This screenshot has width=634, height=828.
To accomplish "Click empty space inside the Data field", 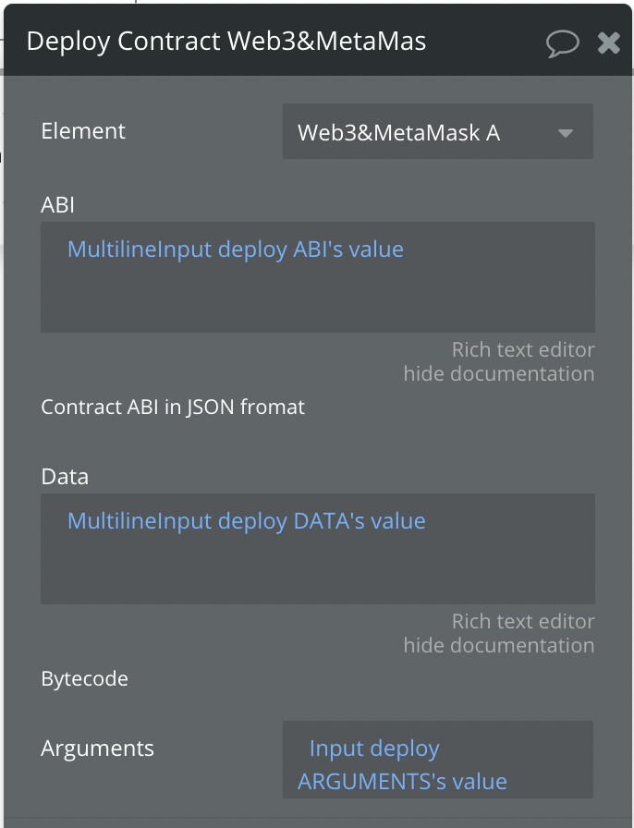I will [x=317, y=572].
